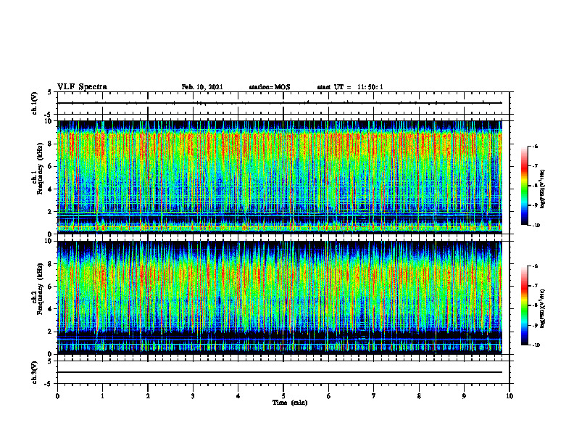
Task: Click the -9 label on ch.2 color scale
Action: pos(535,325)
